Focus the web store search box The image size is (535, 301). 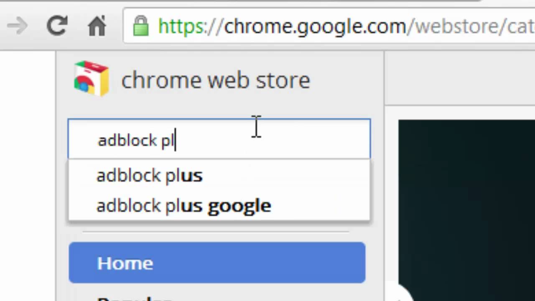click(x=272, y=140)
